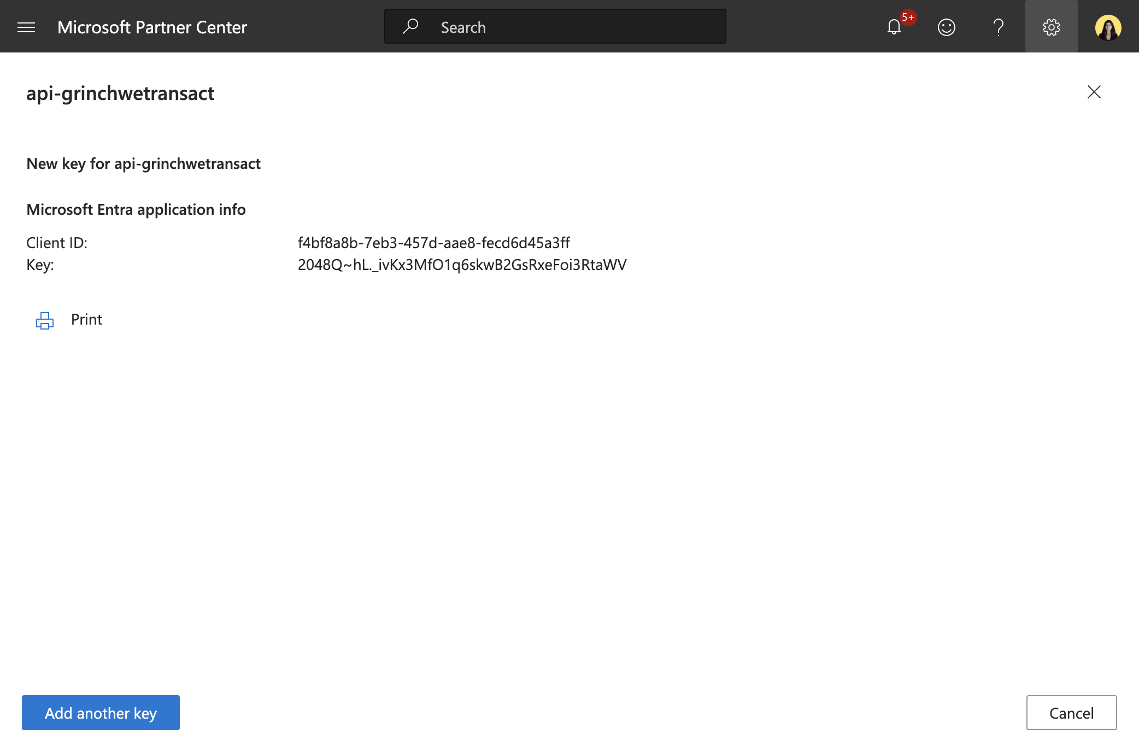Open the smiley feedback icon
Viewport: 1139px width, 752px height.
tap(947, 27)
